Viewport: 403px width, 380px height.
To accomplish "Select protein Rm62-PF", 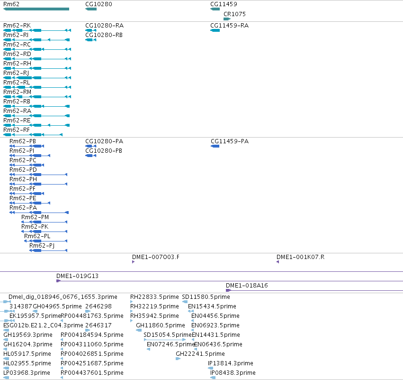I will pyautogui.click(x=27, y=194).
